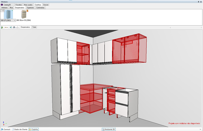
Task: Close the Módulos panel
Action: click(201, 2)
